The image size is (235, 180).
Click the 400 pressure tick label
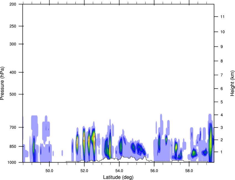pos(13,72)
